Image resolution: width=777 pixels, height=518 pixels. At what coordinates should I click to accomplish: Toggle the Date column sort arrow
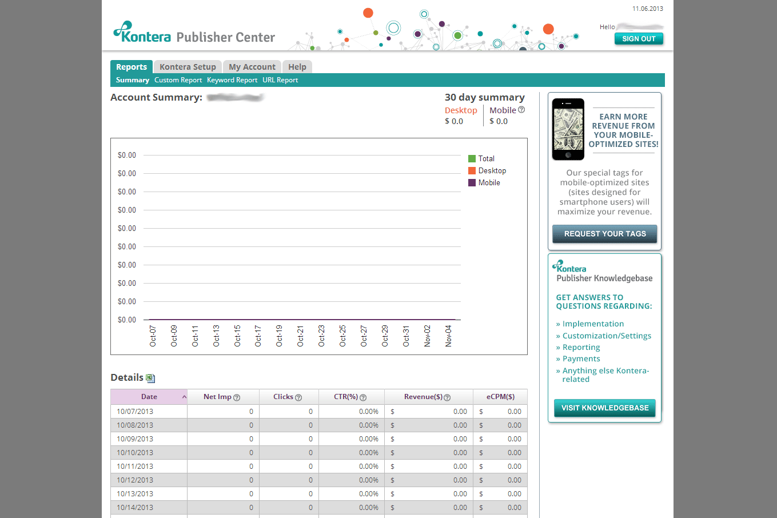[184, 397]
